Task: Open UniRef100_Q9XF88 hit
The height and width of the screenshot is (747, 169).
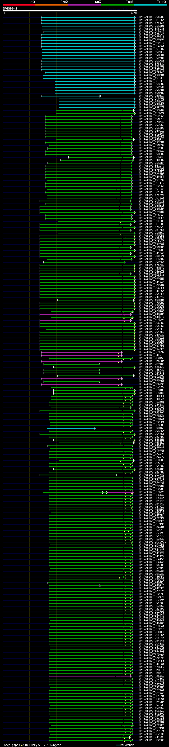Action: pyautogui.click(x=151, y=61)
